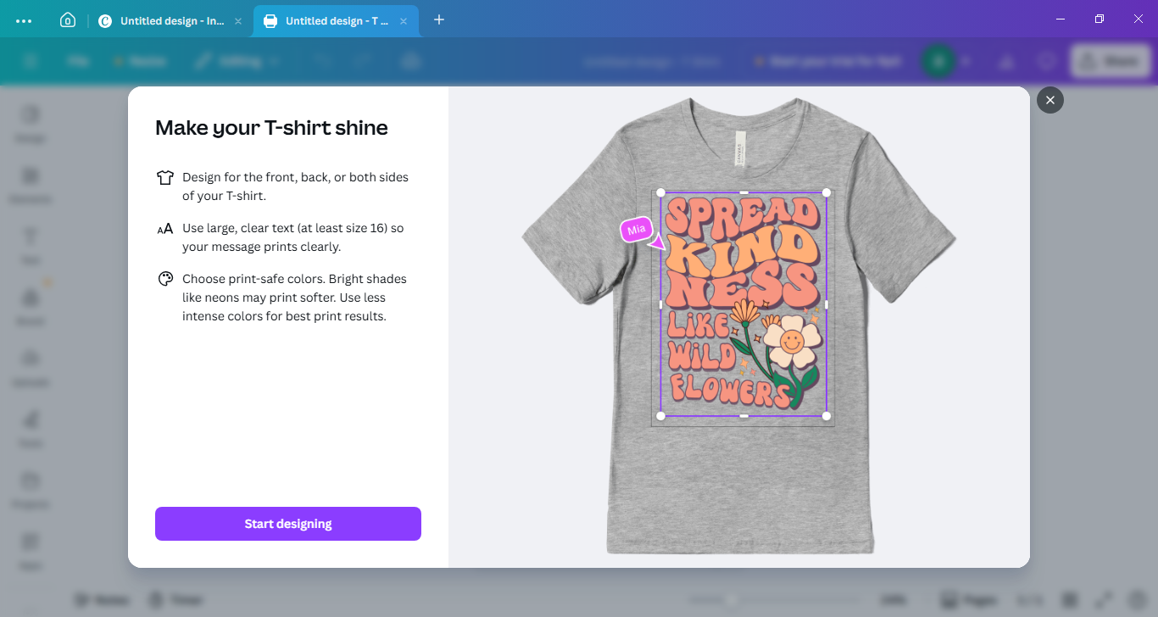Open the Projects panel in sidebar

coord(31,488)
